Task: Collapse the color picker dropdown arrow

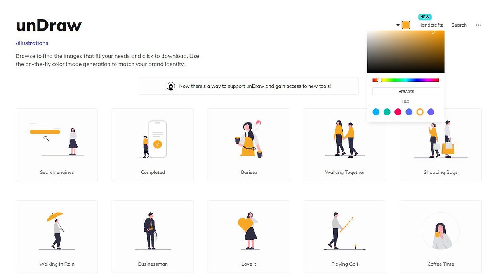Action: tap(398, 25)
